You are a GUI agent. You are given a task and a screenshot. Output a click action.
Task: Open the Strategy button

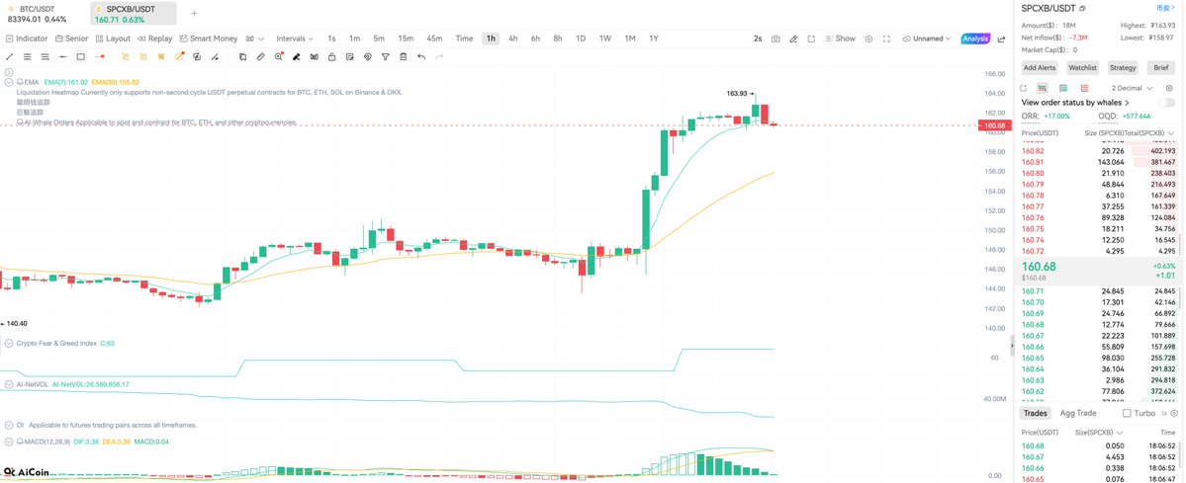pos(1123,67)
